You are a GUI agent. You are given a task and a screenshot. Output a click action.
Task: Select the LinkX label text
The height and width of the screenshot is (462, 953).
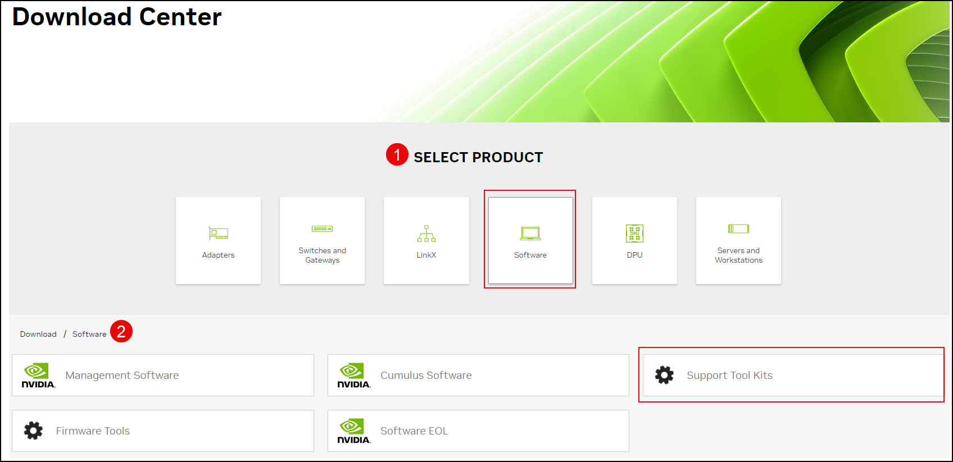[x=426, y=255]
